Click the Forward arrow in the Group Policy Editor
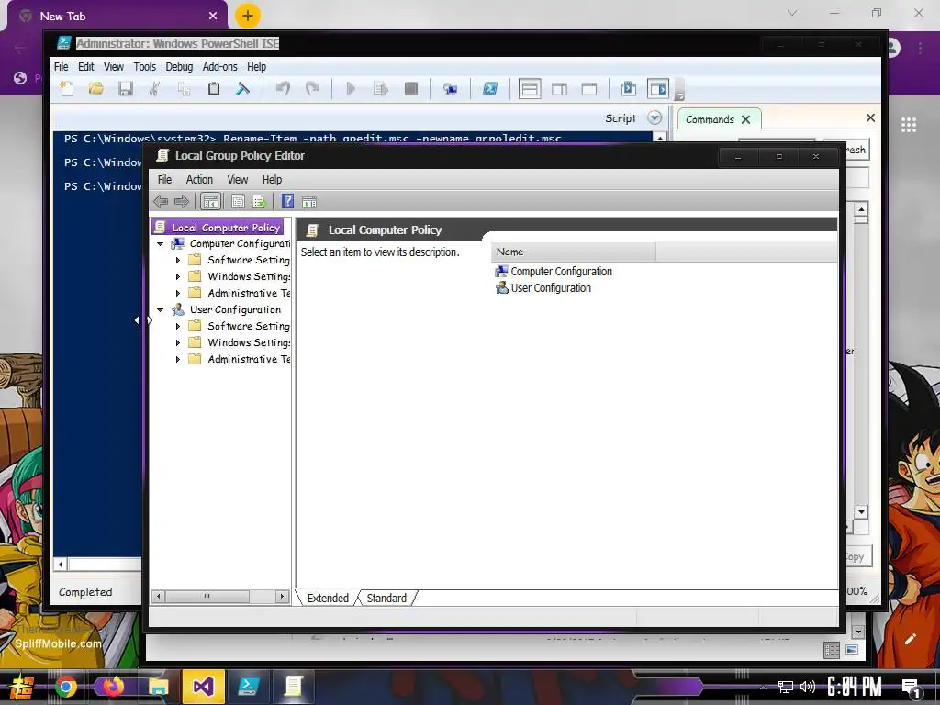The height and width of the screenshot is (705, 940). (182, 202)
